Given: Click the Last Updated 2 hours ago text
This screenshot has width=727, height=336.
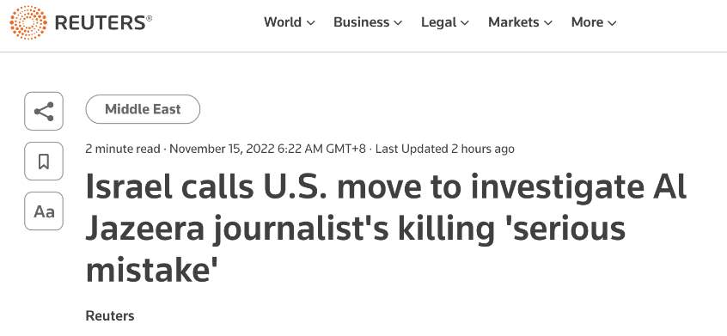Looking at the screenshot, I should (x=444, y=149).
